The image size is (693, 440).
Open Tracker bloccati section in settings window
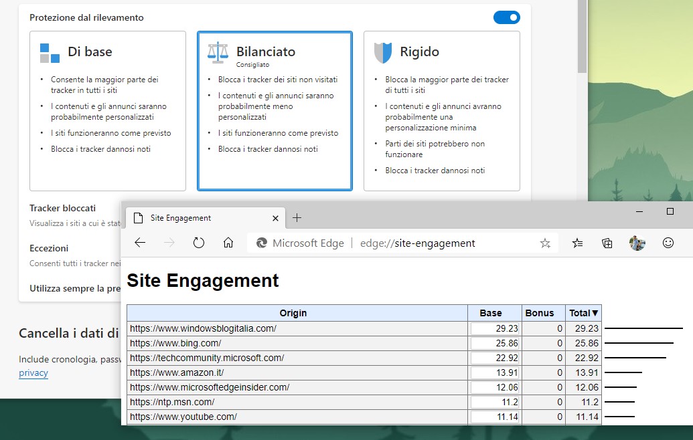coord(62,209)
